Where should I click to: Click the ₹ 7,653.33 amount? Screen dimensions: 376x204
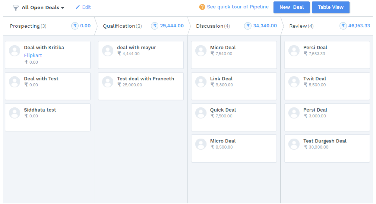coord(315,54)
